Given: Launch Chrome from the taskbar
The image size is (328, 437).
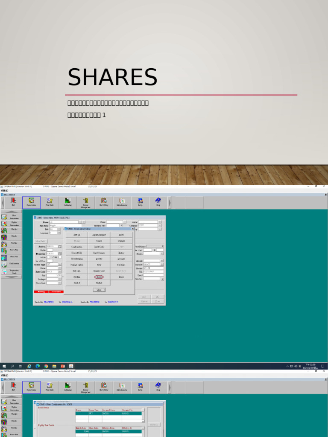Looking at the screenshot, I should click(x=46, y=366).
